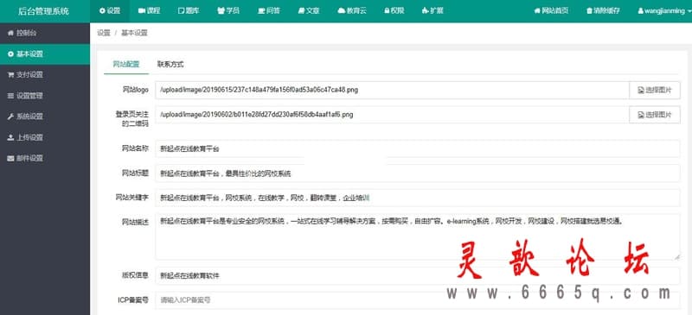
Task: Click into the 网站描述 textarea
Action: (418, 237)
